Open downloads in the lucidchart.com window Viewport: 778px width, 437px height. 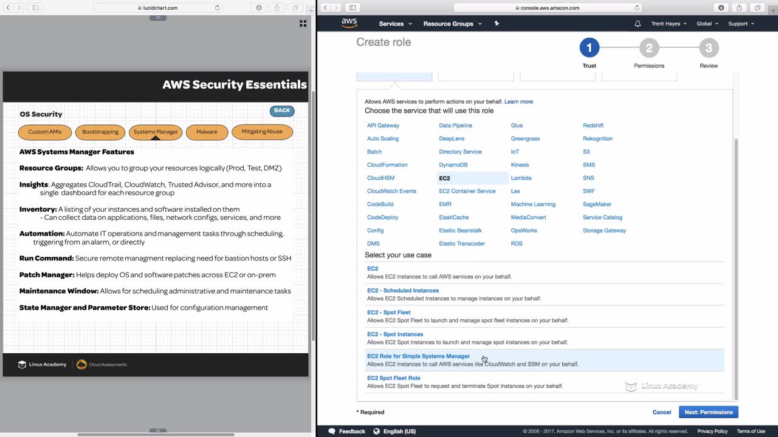[x=259, y=8]
